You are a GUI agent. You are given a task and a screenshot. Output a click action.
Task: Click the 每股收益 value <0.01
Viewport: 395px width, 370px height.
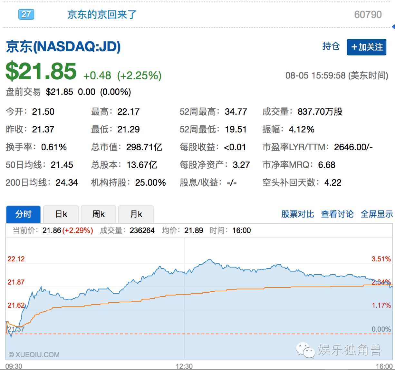pos(235,147)
